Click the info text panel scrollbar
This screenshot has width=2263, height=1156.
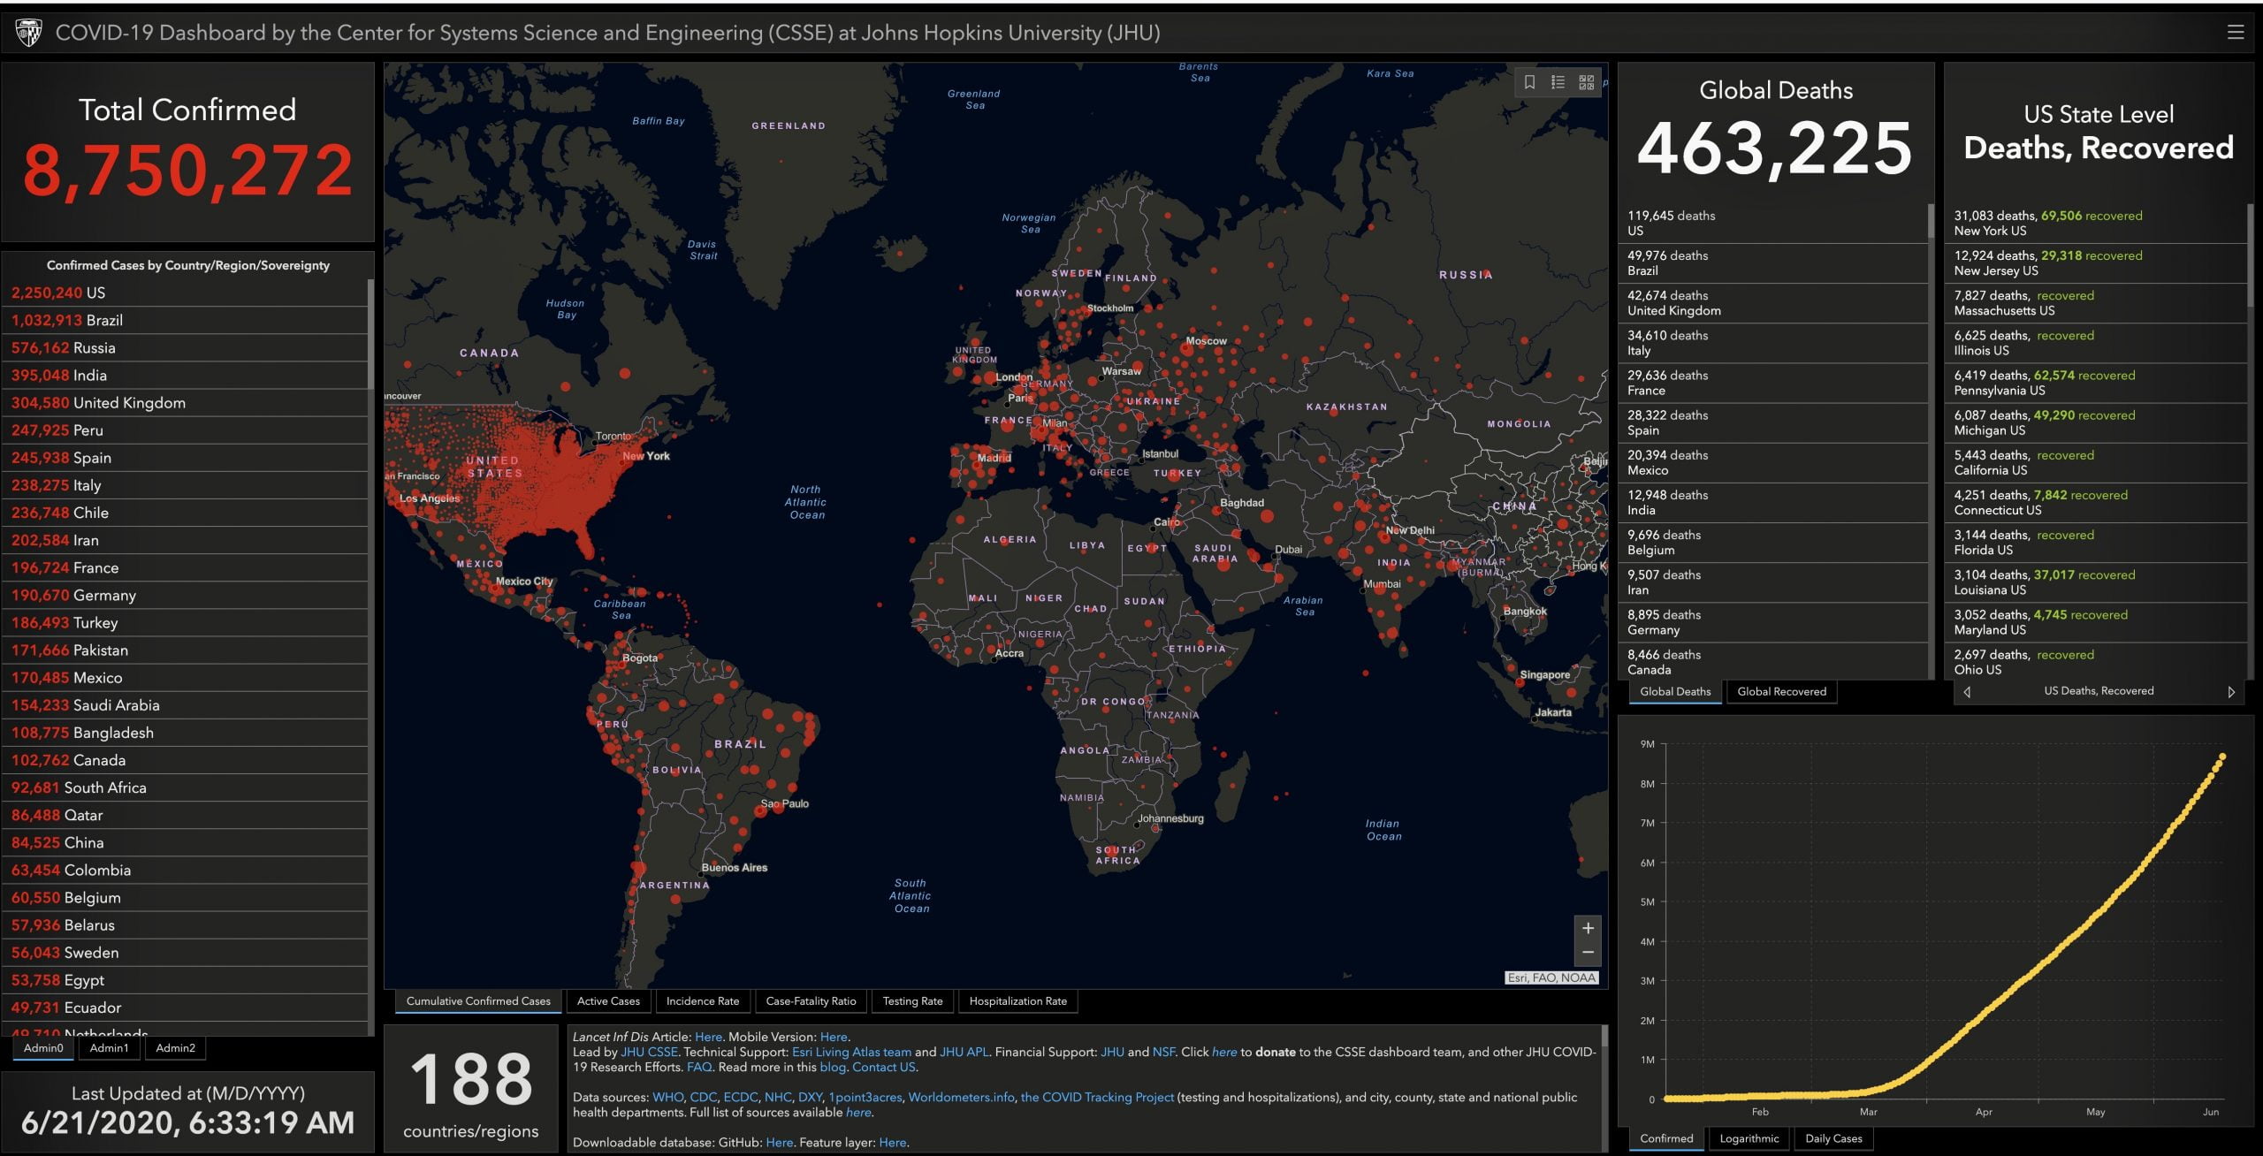click(1604, 1038)
